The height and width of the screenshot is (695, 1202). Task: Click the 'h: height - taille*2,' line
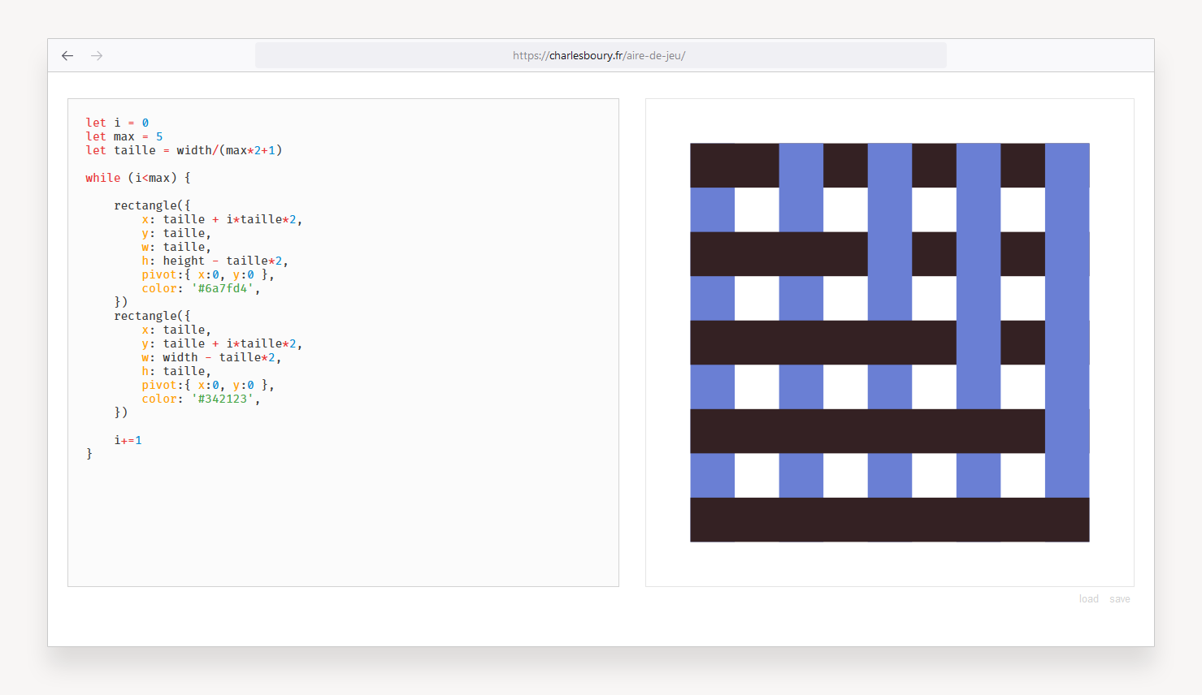(x=215, y=261)
